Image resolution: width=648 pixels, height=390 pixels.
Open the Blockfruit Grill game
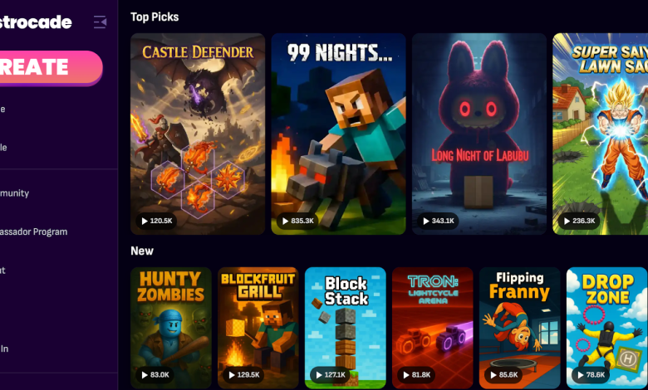(x=258, y=328)
